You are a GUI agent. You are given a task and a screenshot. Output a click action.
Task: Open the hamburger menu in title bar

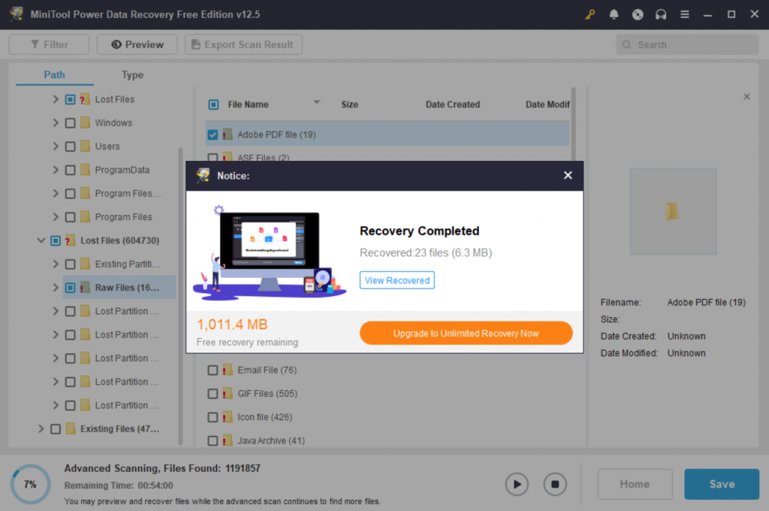coord(685,14)
